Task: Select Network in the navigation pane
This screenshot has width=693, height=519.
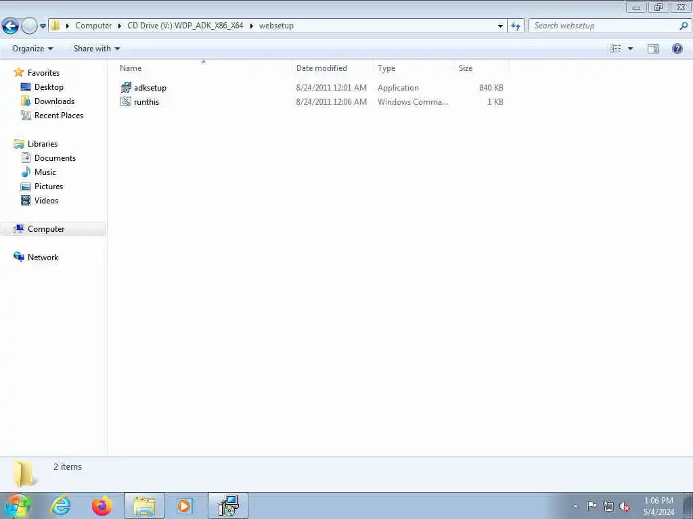Action: (x=43, y=257)
